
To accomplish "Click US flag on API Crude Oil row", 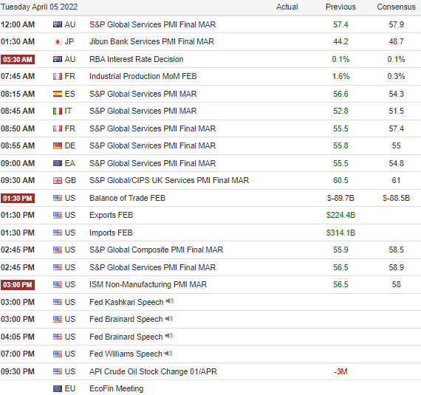I will click(x=58, y=371).
